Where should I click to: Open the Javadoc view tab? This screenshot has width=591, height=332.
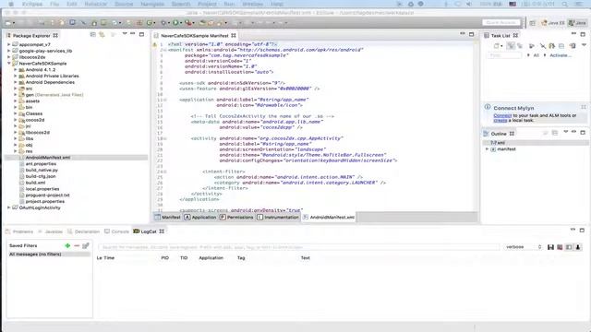click(x=50, y=231)
